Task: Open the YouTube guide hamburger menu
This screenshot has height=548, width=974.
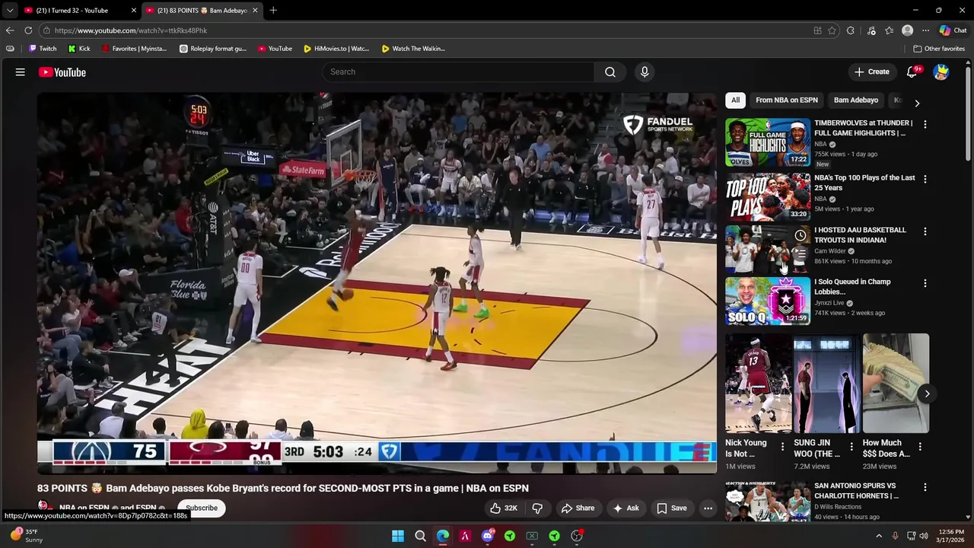Action: point(21,72)
